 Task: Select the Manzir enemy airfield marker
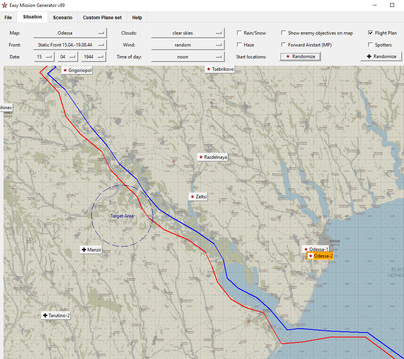(91, 250)
